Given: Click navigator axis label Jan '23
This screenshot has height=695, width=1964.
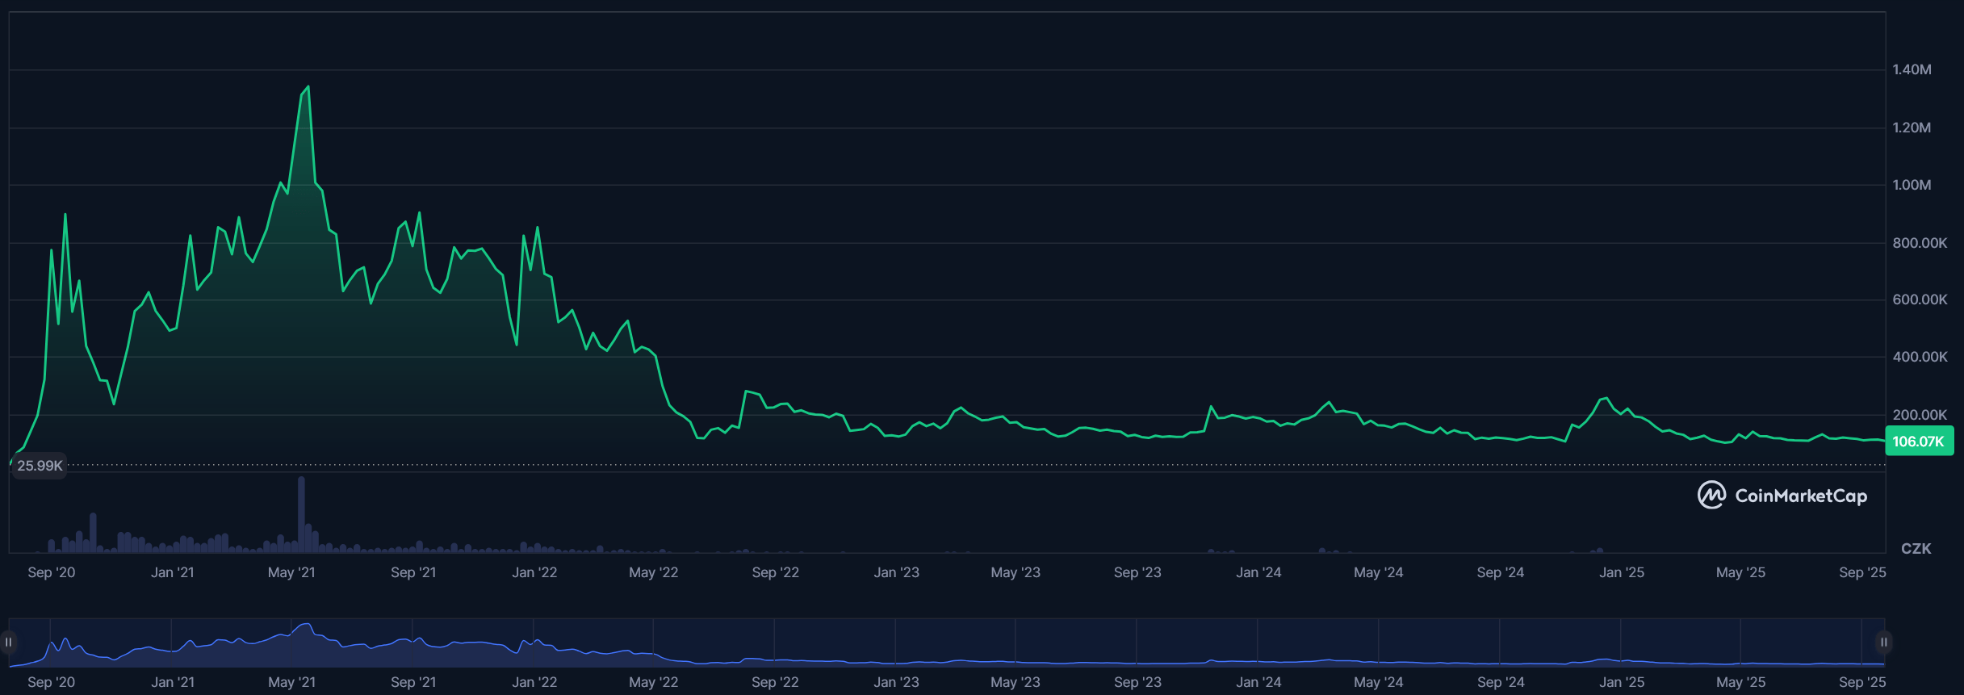Looking at the screenshot, I should (896, 682).
